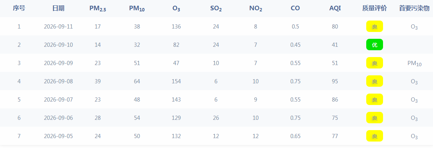The width and height of the screenshot is (433, 148).
Task: Click the 良 badge for 2026-09-06
Action: pyautogui.click(x=375, y=118)
